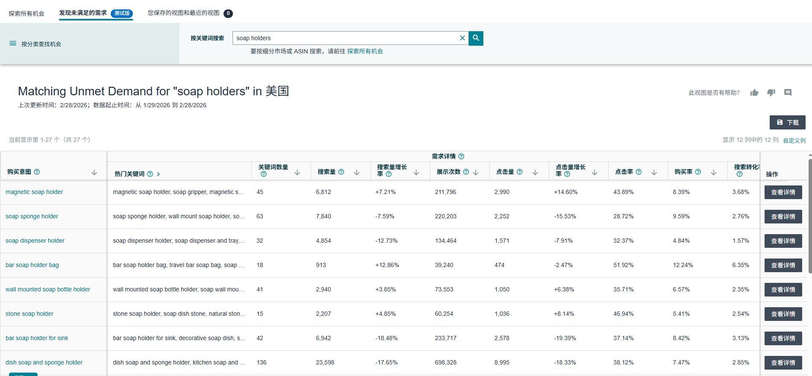Click the magnifying glass search button
The image size is (812, 376).
coord(476,38)
